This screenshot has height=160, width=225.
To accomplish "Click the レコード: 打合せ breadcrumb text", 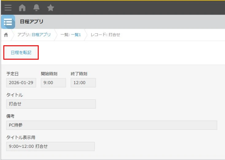I will pos(105,35).
